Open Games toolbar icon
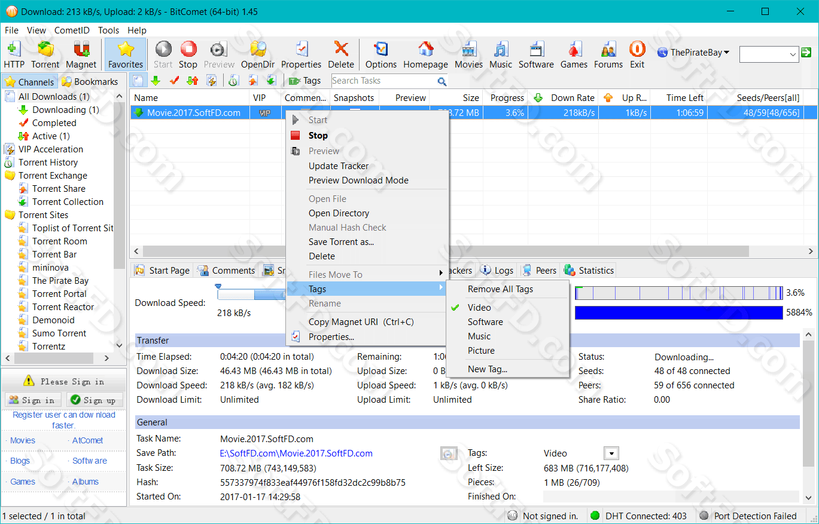This screenshot has height=524, width=819. point(574,54)
